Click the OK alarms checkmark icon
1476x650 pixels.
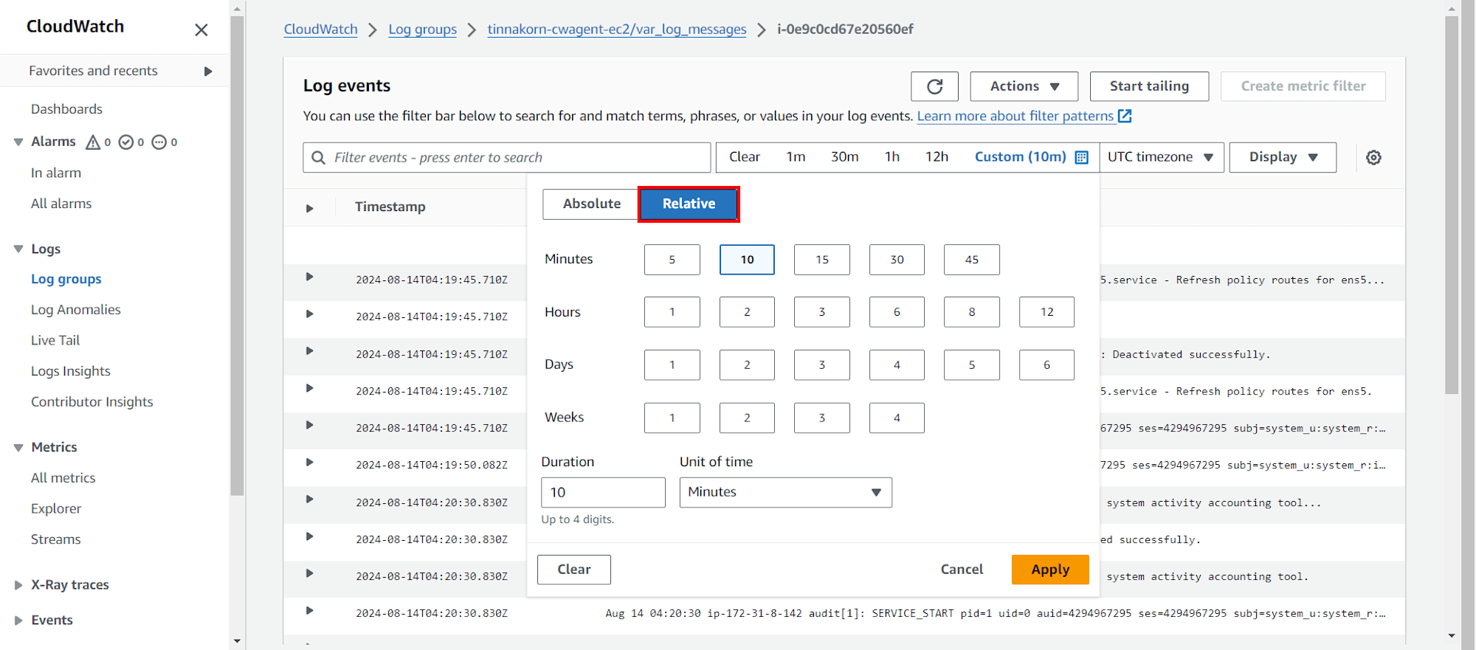(126, 142)
